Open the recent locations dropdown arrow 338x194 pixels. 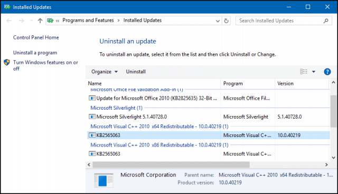tap(32, 21)
